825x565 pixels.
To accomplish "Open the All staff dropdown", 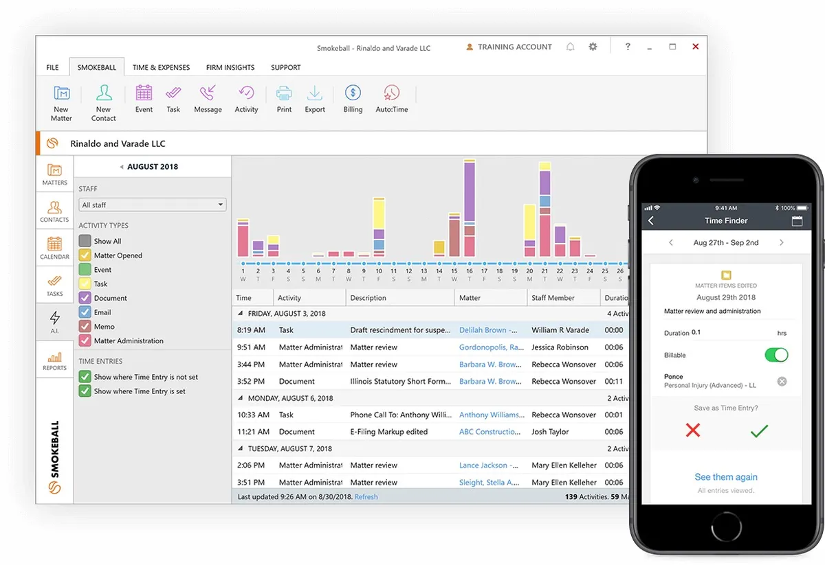I will click(x=153, y=205).
